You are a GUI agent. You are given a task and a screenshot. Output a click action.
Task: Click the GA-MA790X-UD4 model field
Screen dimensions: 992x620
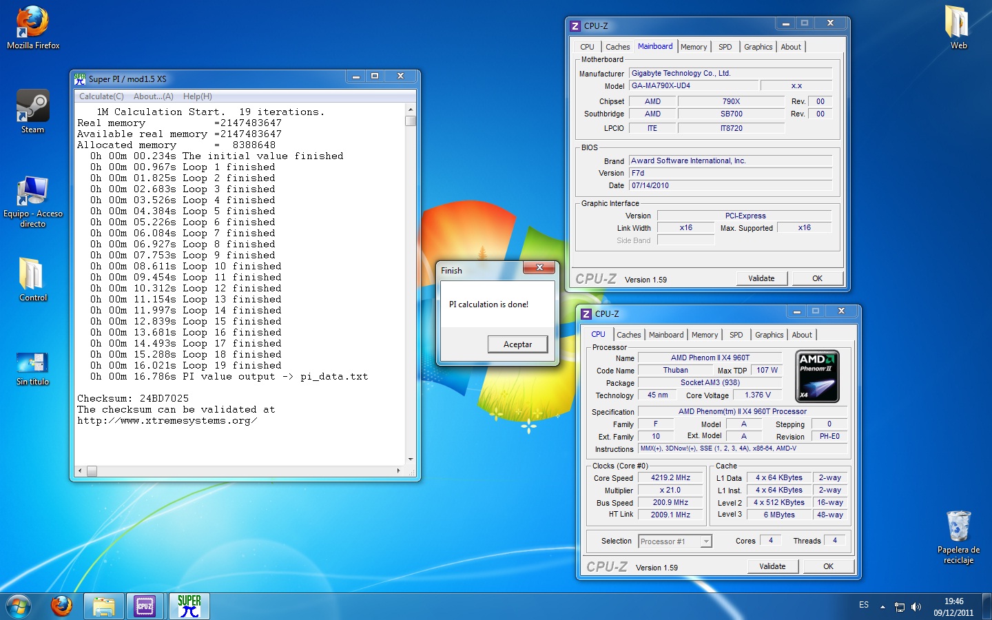click(x=694, y=86)
